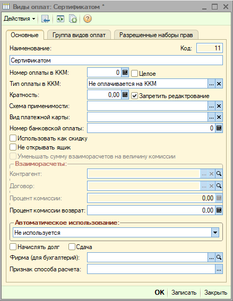Screen dimensions: 233x301
Task: Enable the Целое checkbox
Action: 134,73
